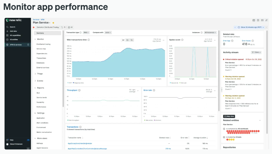Select Distributed tracing in Monitor menu
This screenshot has width=272, height=154.
[x=43, y=44]
